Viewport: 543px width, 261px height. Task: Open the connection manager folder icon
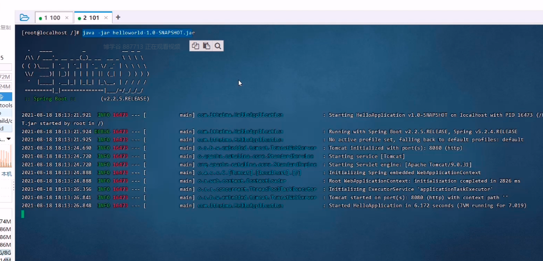pyautogui.click(x=24, y=17)
